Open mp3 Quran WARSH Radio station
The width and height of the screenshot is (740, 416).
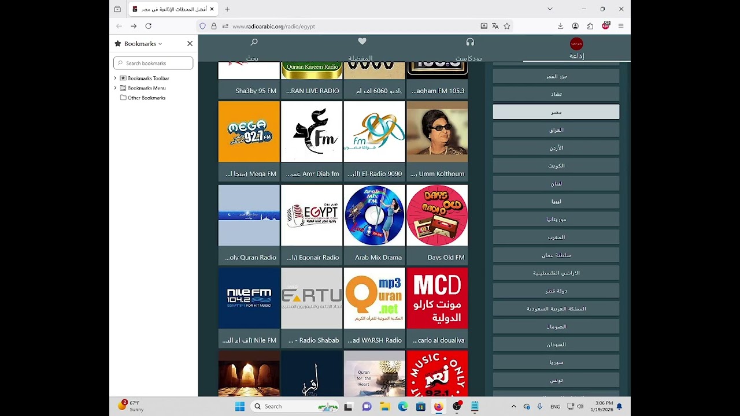(x=375, y=298)
